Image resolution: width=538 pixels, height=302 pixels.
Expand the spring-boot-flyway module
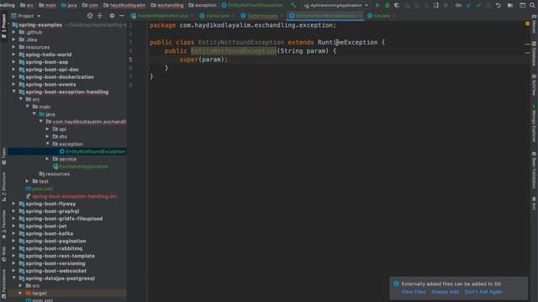(14, 204)
